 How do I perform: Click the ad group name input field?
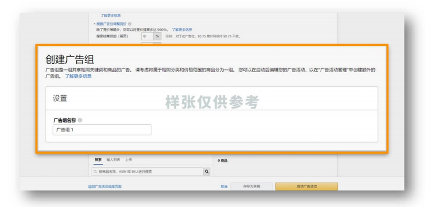click(x=102, y=130)
